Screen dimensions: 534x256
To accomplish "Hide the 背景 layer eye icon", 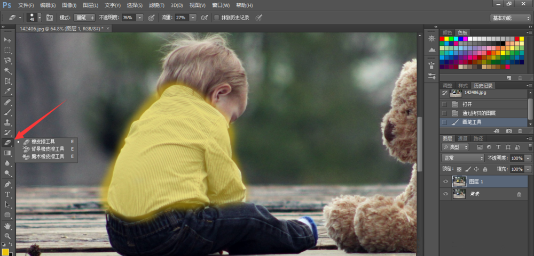I will [445, 194].
